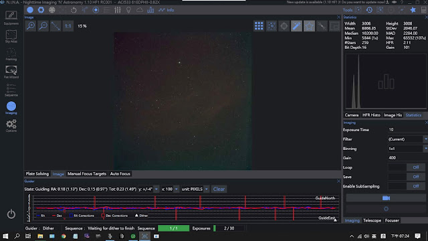Image resolution: width=428 pixels, height=241 pixels.
Task: Click the guider target icon in top toolbar
Action: (x=96, y=10)
